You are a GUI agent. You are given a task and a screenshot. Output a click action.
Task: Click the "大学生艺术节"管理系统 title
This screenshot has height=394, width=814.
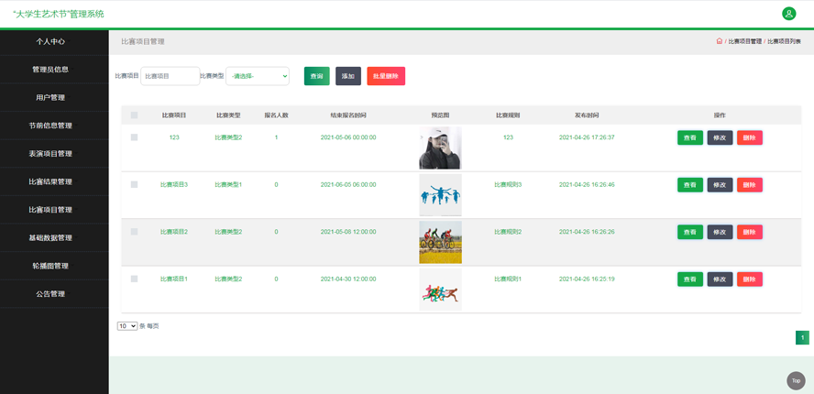pyautogui.click(x=59, y=14)
